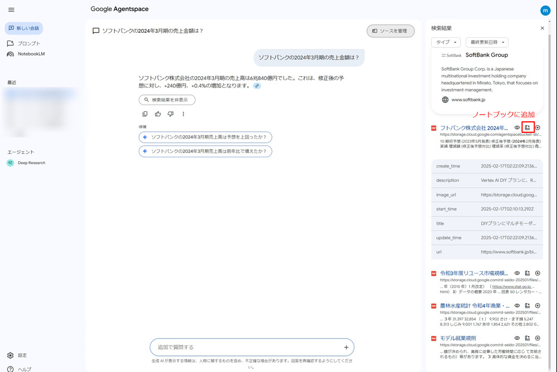Open ソースを管理 to manage sources
Viewport: 557px width, 372px height.
[x=390, y=32]
